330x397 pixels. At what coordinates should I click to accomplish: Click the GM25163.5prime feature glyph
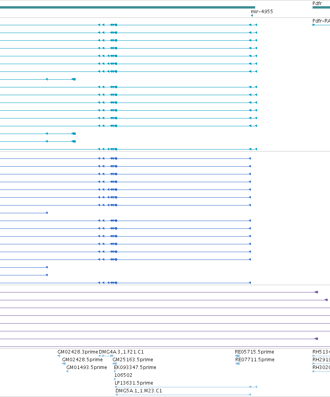(114, 364)
